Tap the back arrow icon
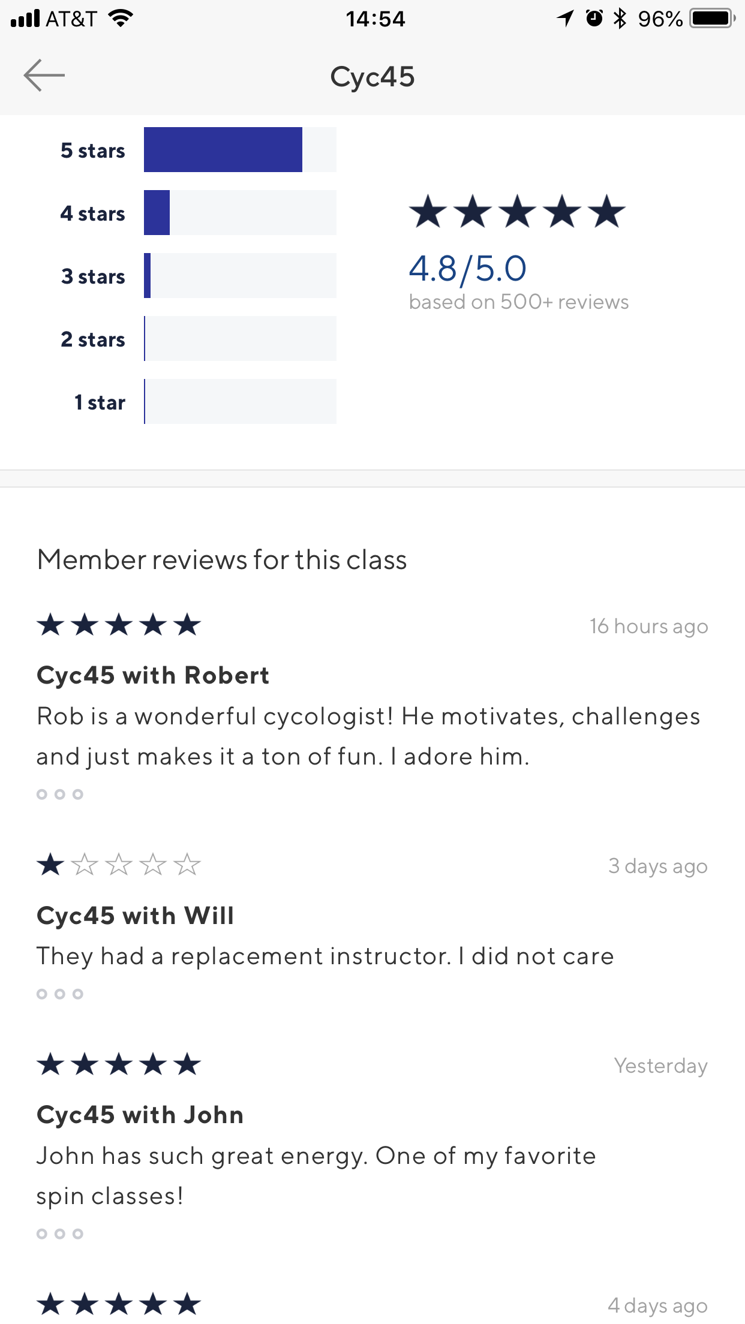 [x=44, y=76]
